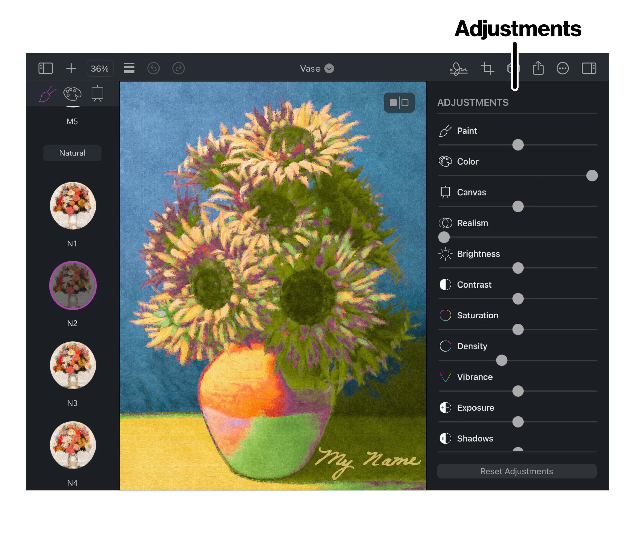Image resolution: width=635 pixels, height=543 pixels.
Task: Select the crop tool
Action: coord(487,68)
